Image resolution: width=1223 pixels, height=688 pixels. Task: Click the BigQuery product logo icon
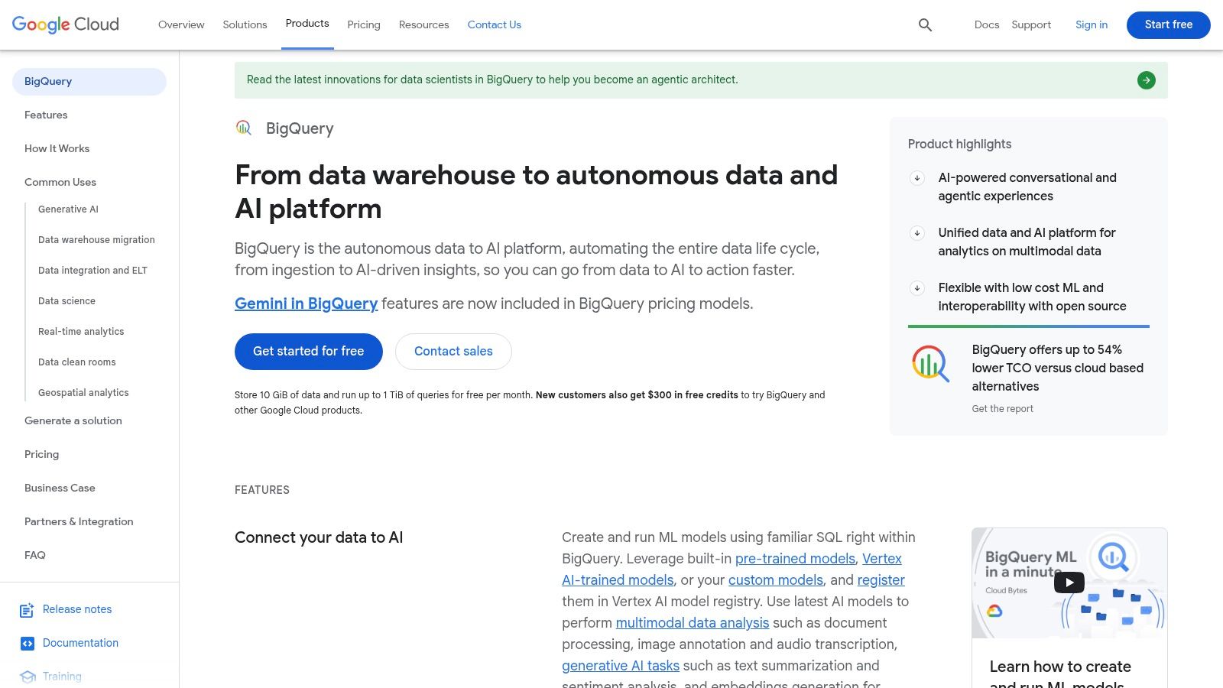(244, 128)
